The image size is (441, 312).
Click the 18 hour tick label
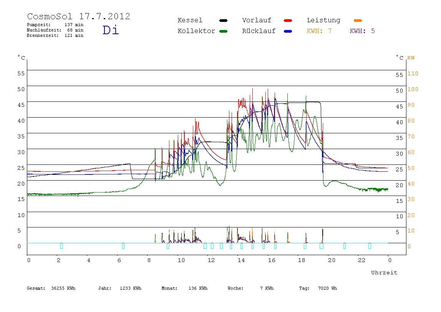click(302, 260)
